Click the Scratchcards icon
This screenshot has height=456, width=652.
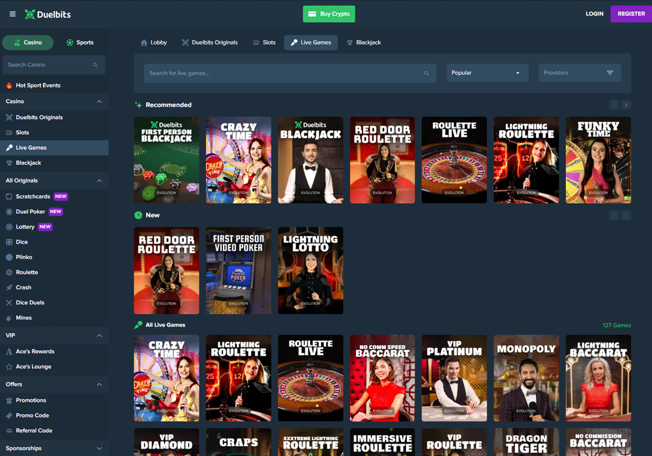[9, 197]
